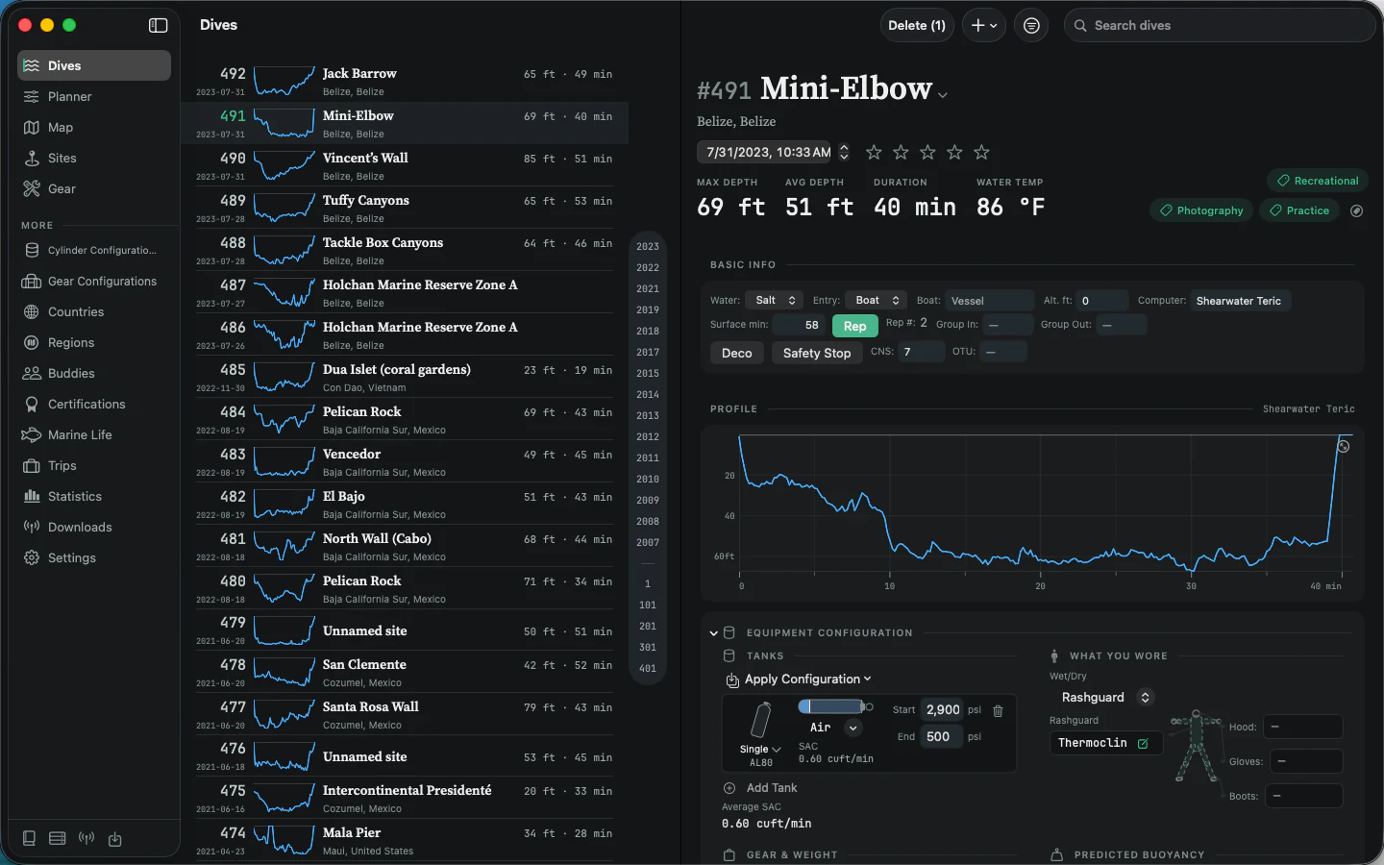Collapse the Equipment Configuration section

click(x=714, y=633)
